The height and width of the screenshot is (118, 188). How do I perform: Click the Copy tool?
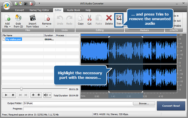pos(81,20)
